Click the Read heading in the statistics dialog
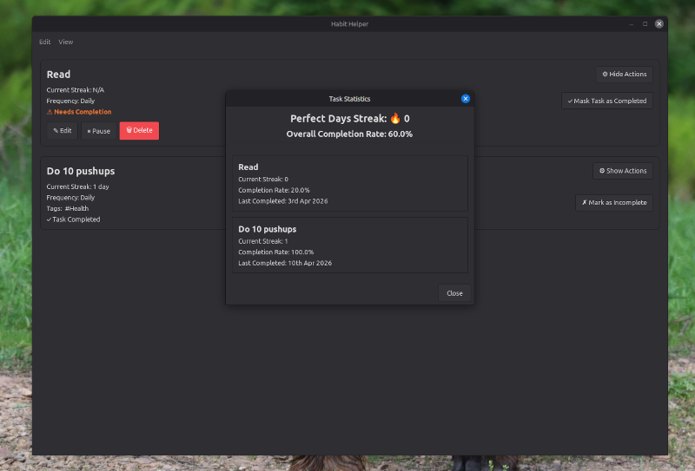 pyautogui.click(x=248, y=167)
